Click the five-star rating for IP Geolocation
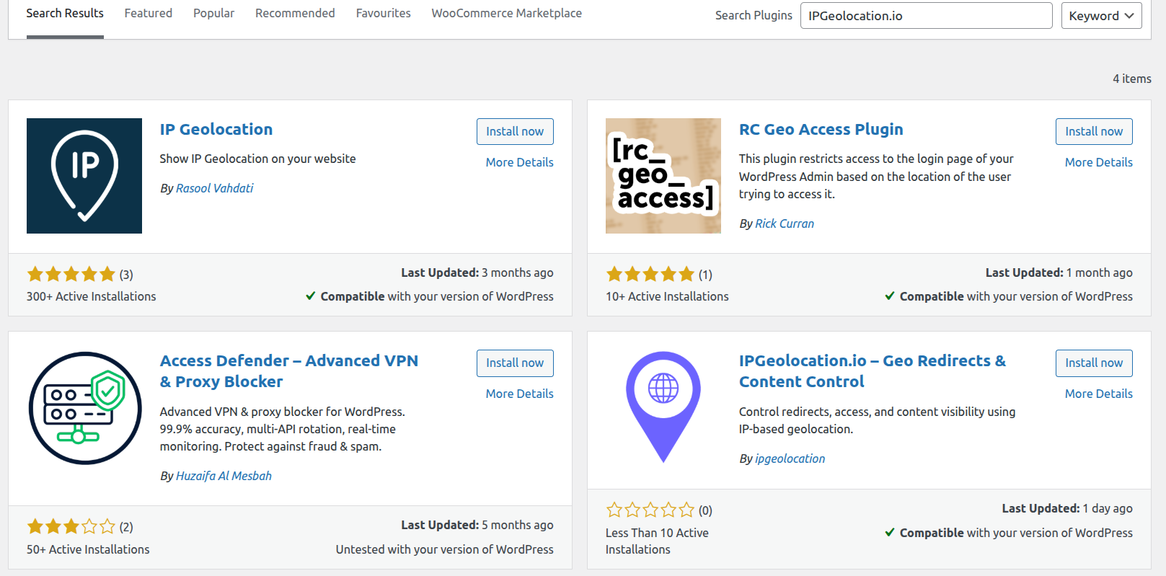Viewport: 1166px width, 576px height. [71, 274]
